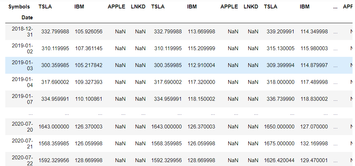The height and width of the screenshot is (166, 355).
Task: Select the cell containing 318.000000
Action: 281,82
